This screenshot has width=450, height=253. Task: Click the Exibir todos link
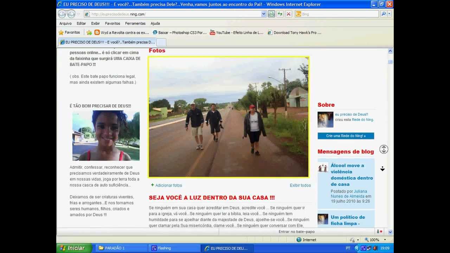point(300,185)
